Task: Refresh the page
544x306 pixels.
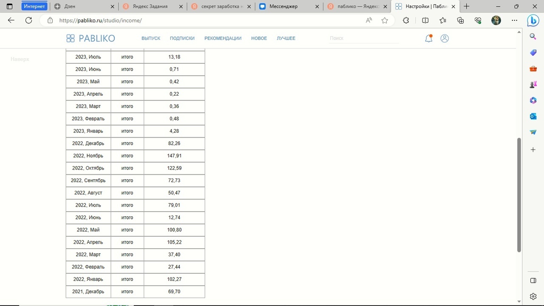Action: click(28, 20)
